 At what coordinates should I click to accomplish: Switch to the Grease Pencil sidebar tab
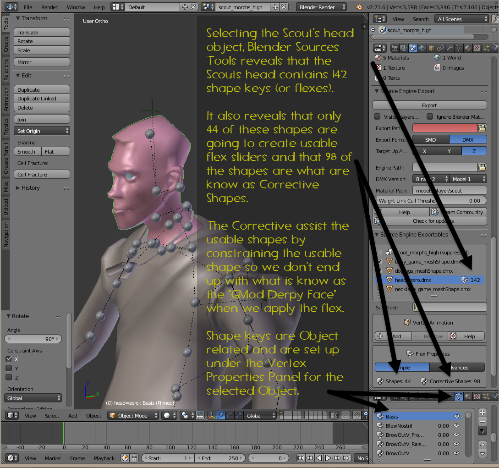pos(6,159)
